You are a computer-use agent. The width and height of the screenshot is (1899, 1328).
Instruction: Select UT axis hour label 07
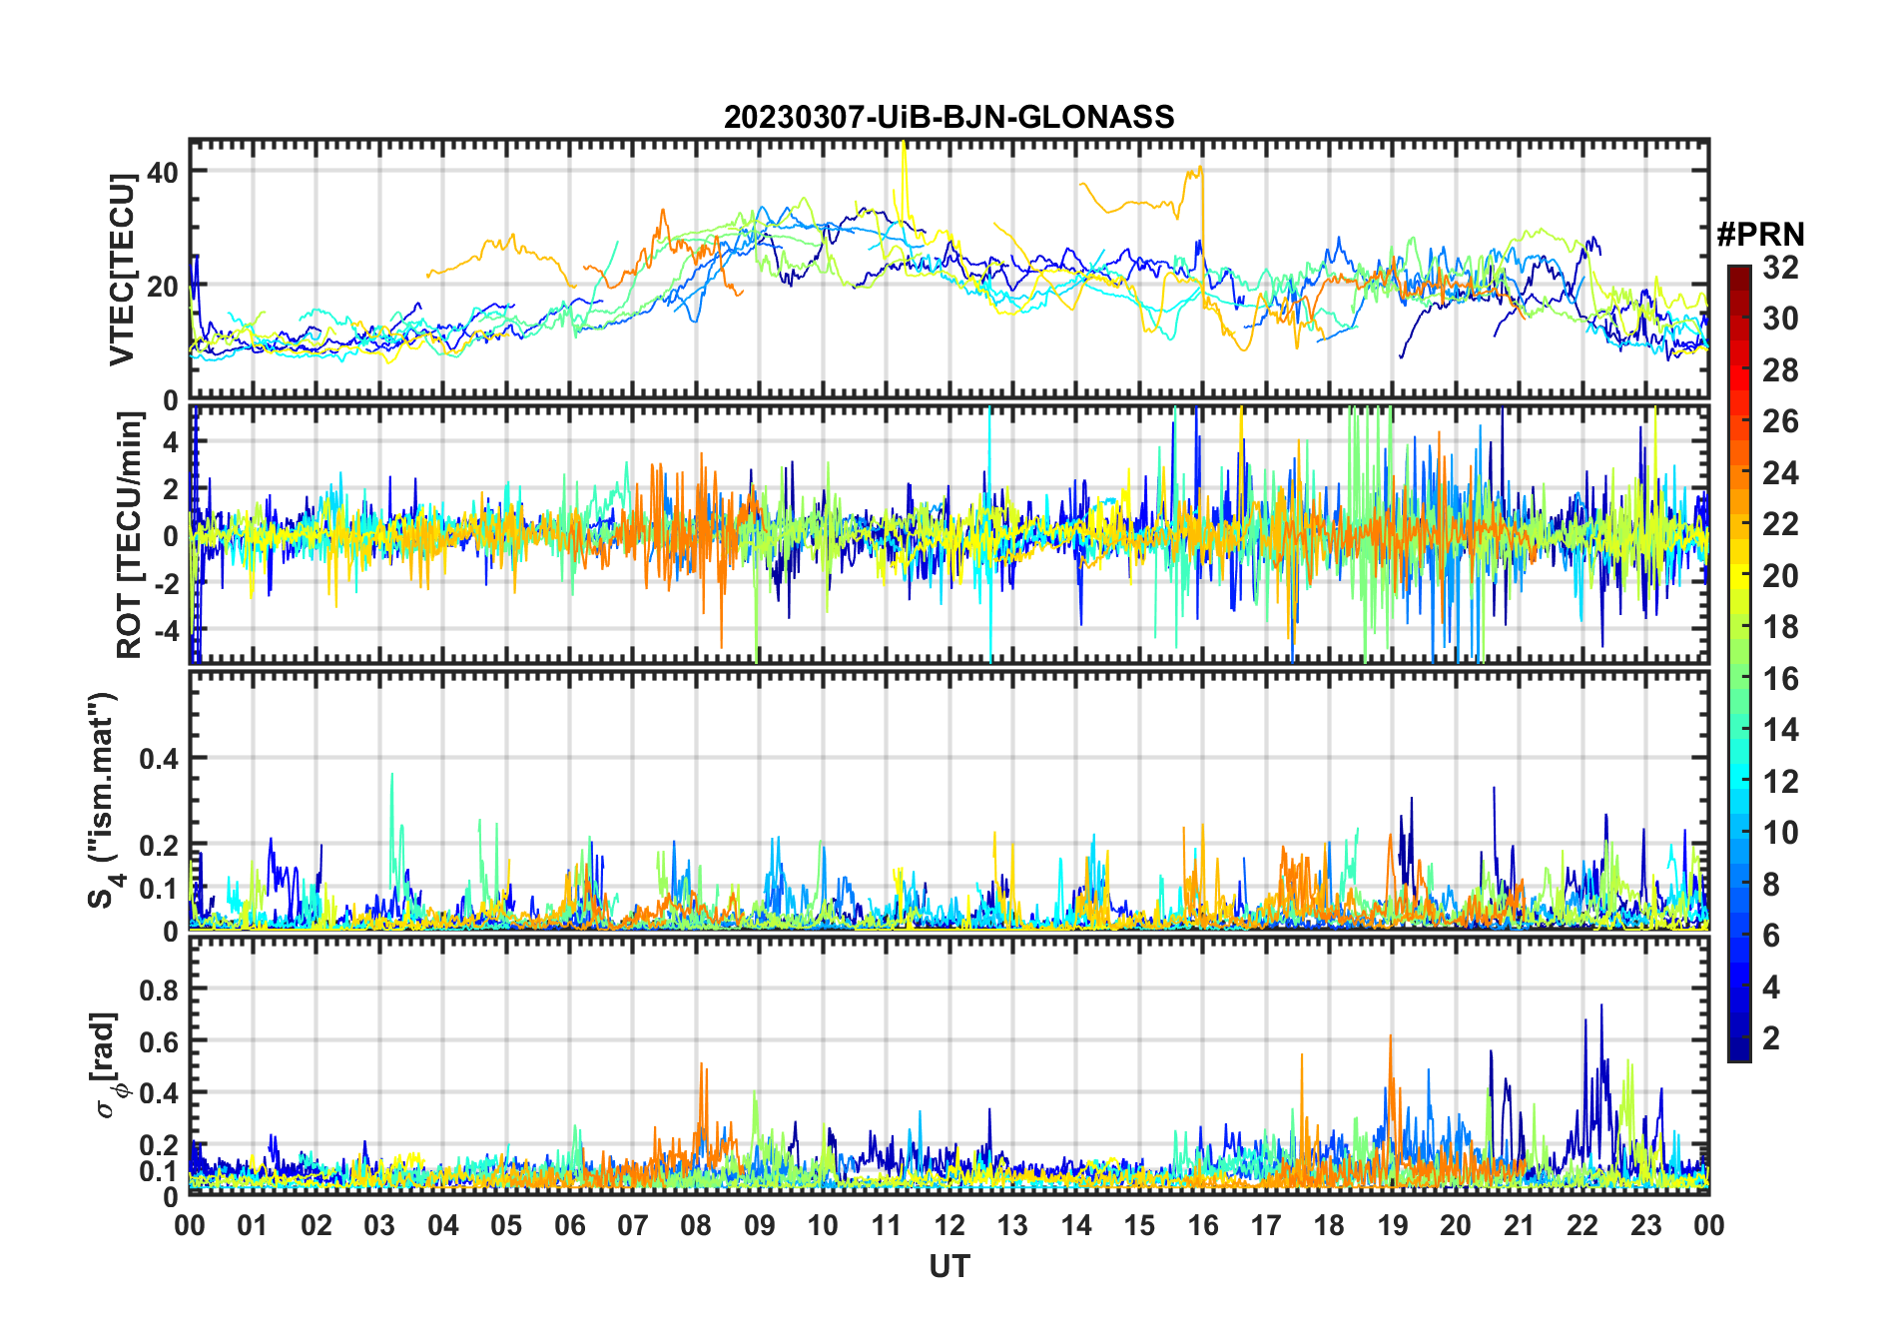(633, 1225)
